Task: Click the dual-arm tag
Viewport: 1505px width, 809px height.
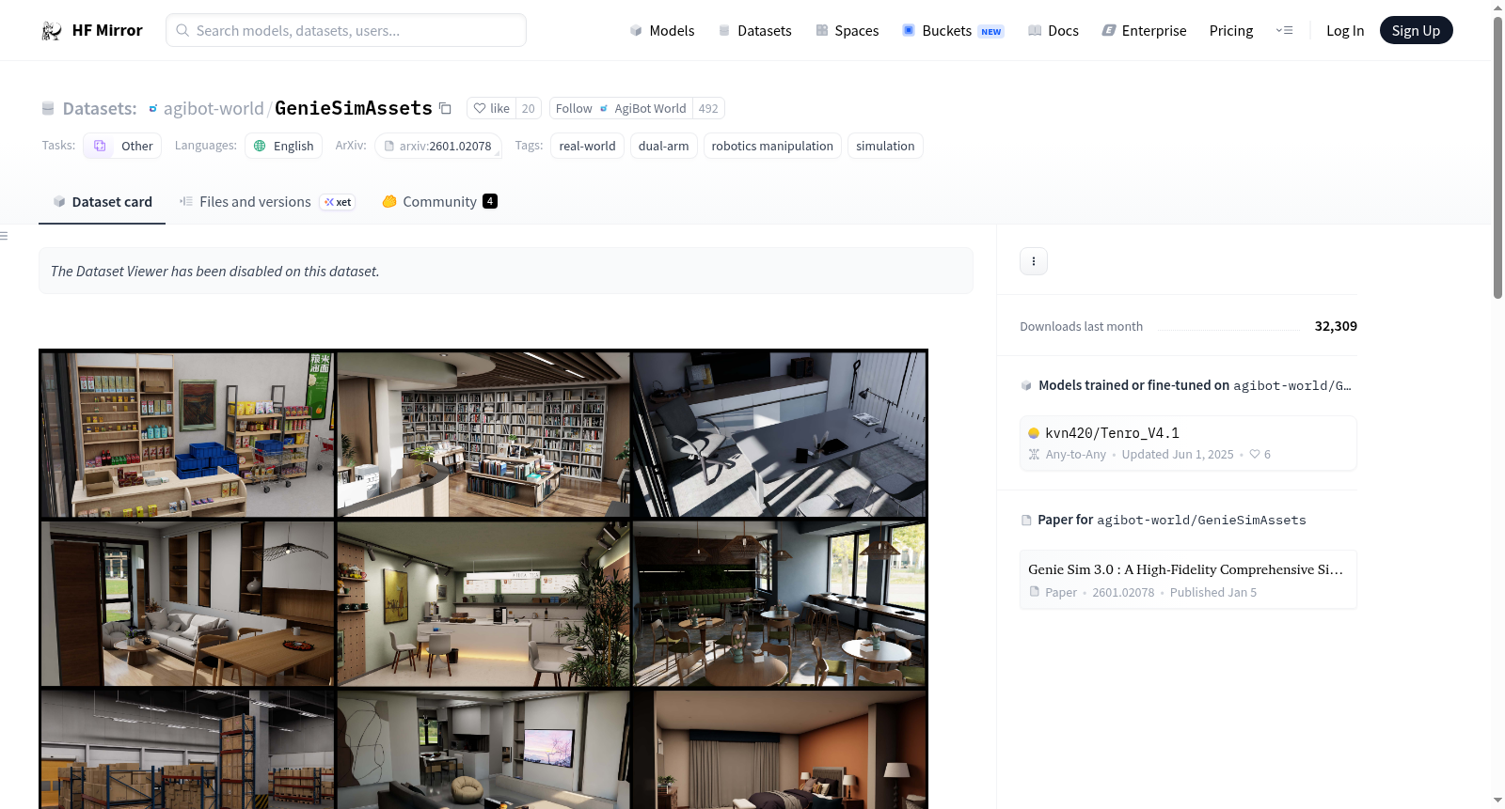Action: 663,146
